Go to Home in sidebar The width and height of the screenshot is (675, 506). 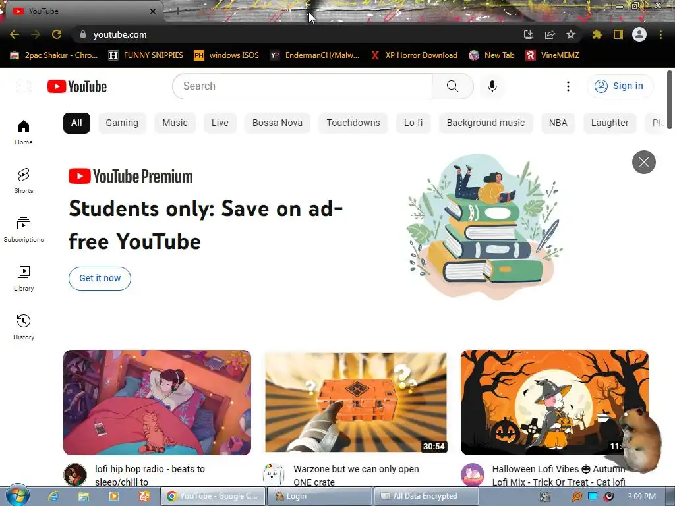(x=24, y=132)
